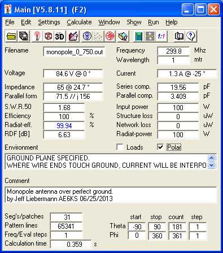Open the File menu

(x=10, y=22)
